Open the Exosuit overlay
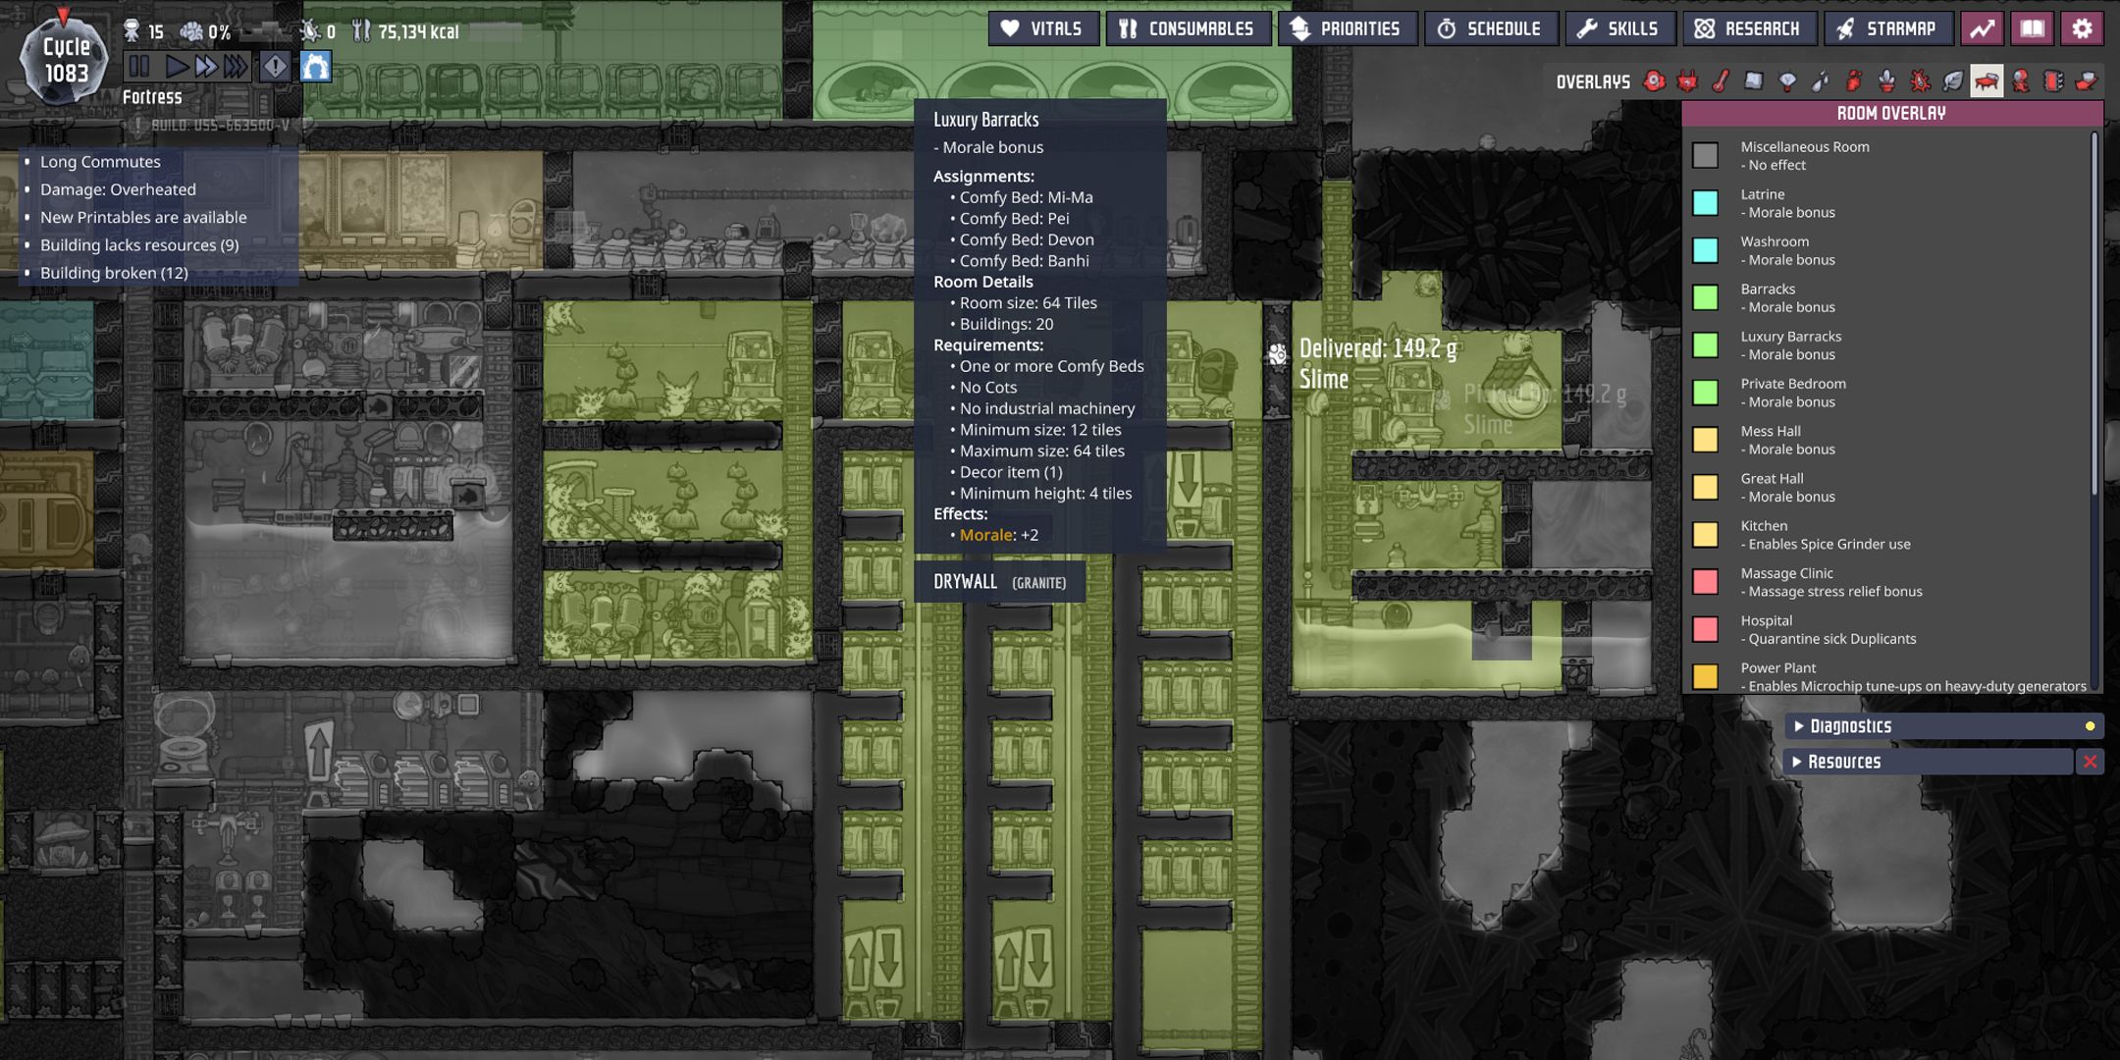Image resolution: width=2120 pixels, height=1060 pixels. (x=2021, y=81)
